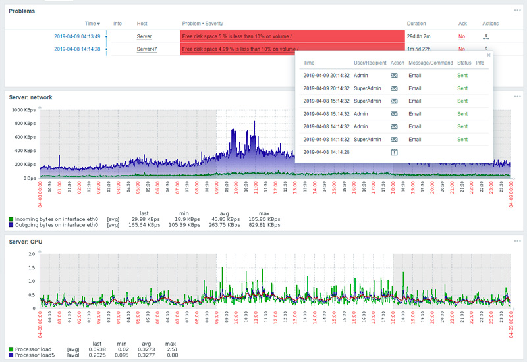
Task: Click the 2019-04-08 14:14:28 problem timestamp link
Action: tap(77, 49)
